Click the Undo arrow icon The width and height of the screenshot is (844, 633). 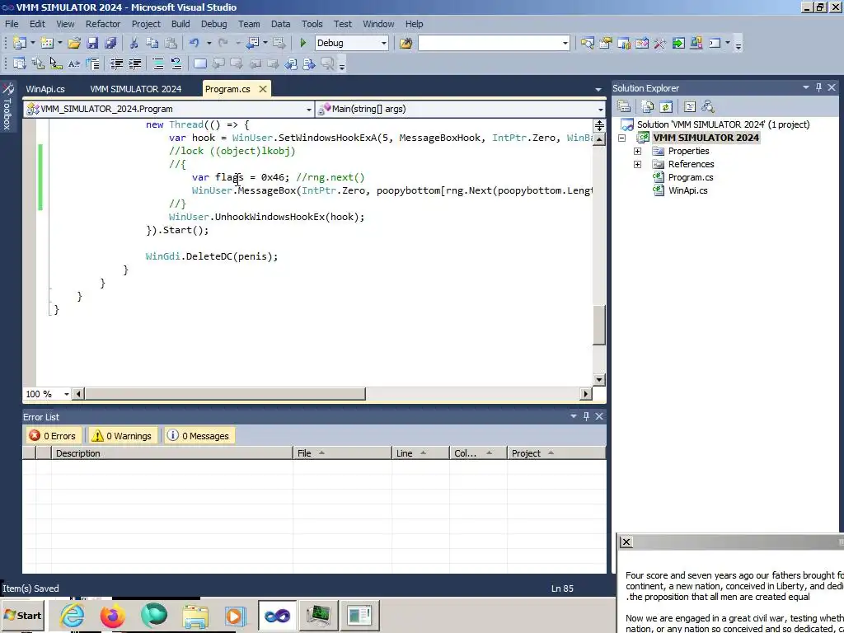click(195, 43)
